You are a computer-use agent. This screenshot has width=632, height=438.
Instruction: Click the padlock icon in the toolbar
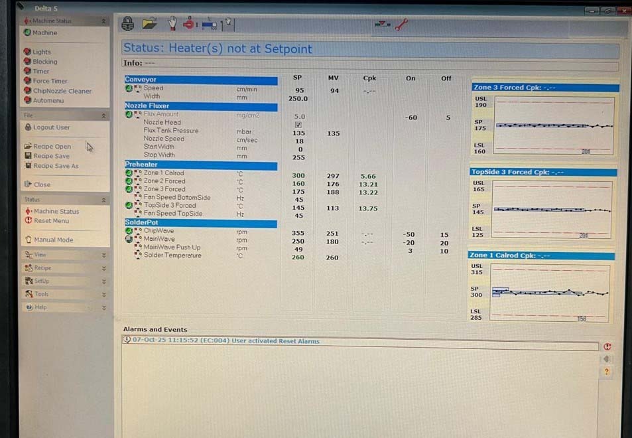[x=128, y=24]
